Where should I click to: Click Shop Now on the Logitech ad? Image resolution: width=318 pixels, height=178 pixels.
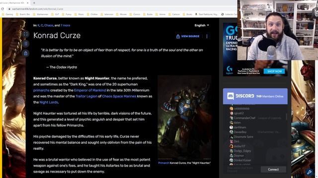coord(274,71)
